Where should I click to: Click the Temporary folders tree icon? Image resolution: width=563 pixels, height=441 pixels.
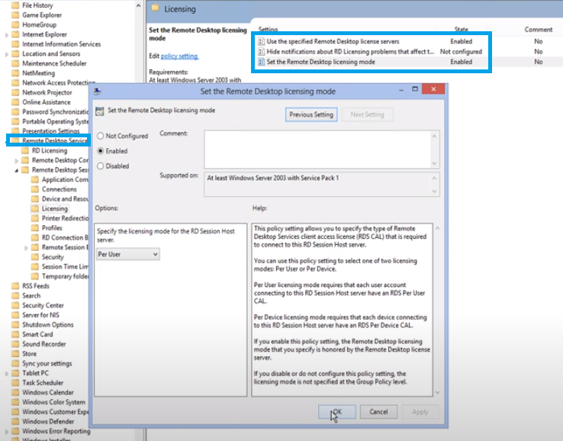point(35,276)
